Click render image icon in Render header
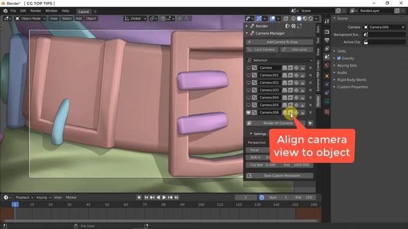The height and width of the screenshot is (229, 408). pyautogui.click(x=288, y=26)
